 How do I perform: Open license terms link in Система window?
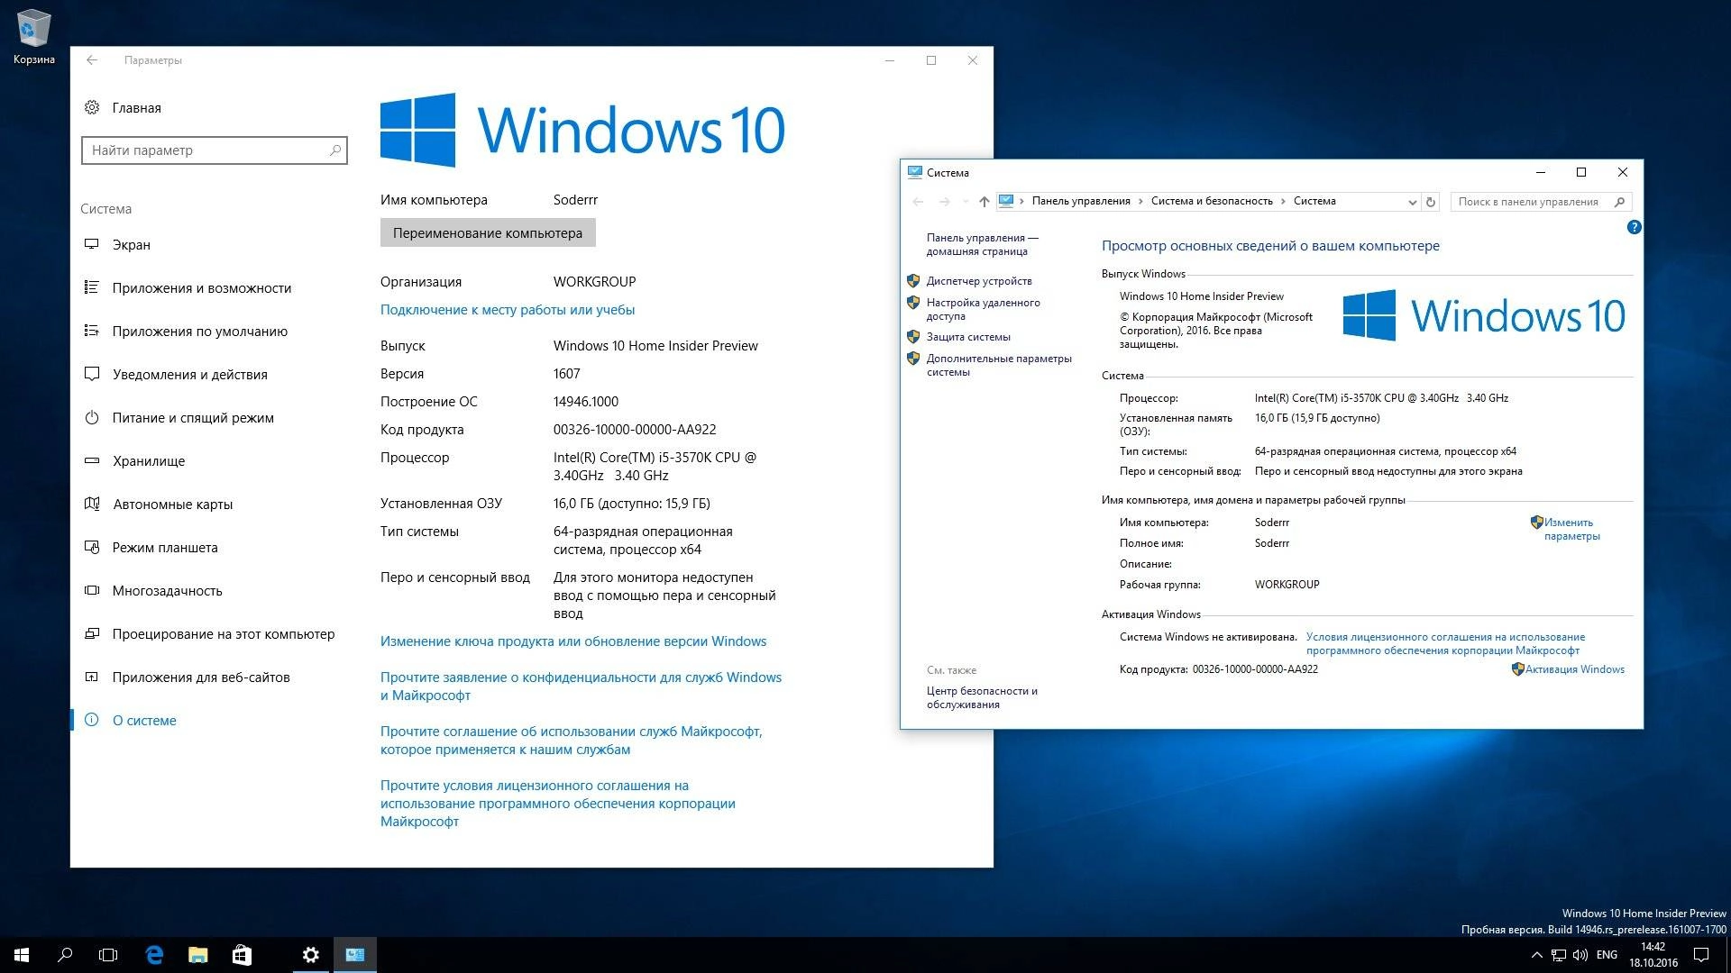(1445, 643)
